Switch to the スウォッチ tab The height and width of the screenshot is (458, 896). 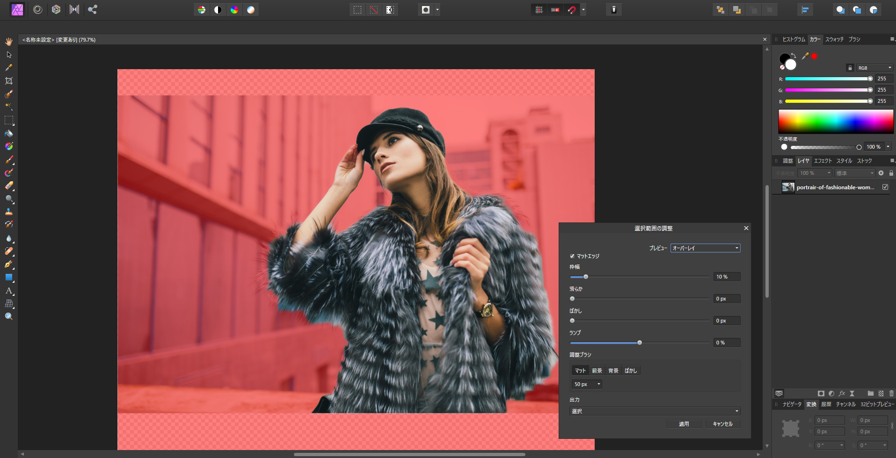[835, 39]
